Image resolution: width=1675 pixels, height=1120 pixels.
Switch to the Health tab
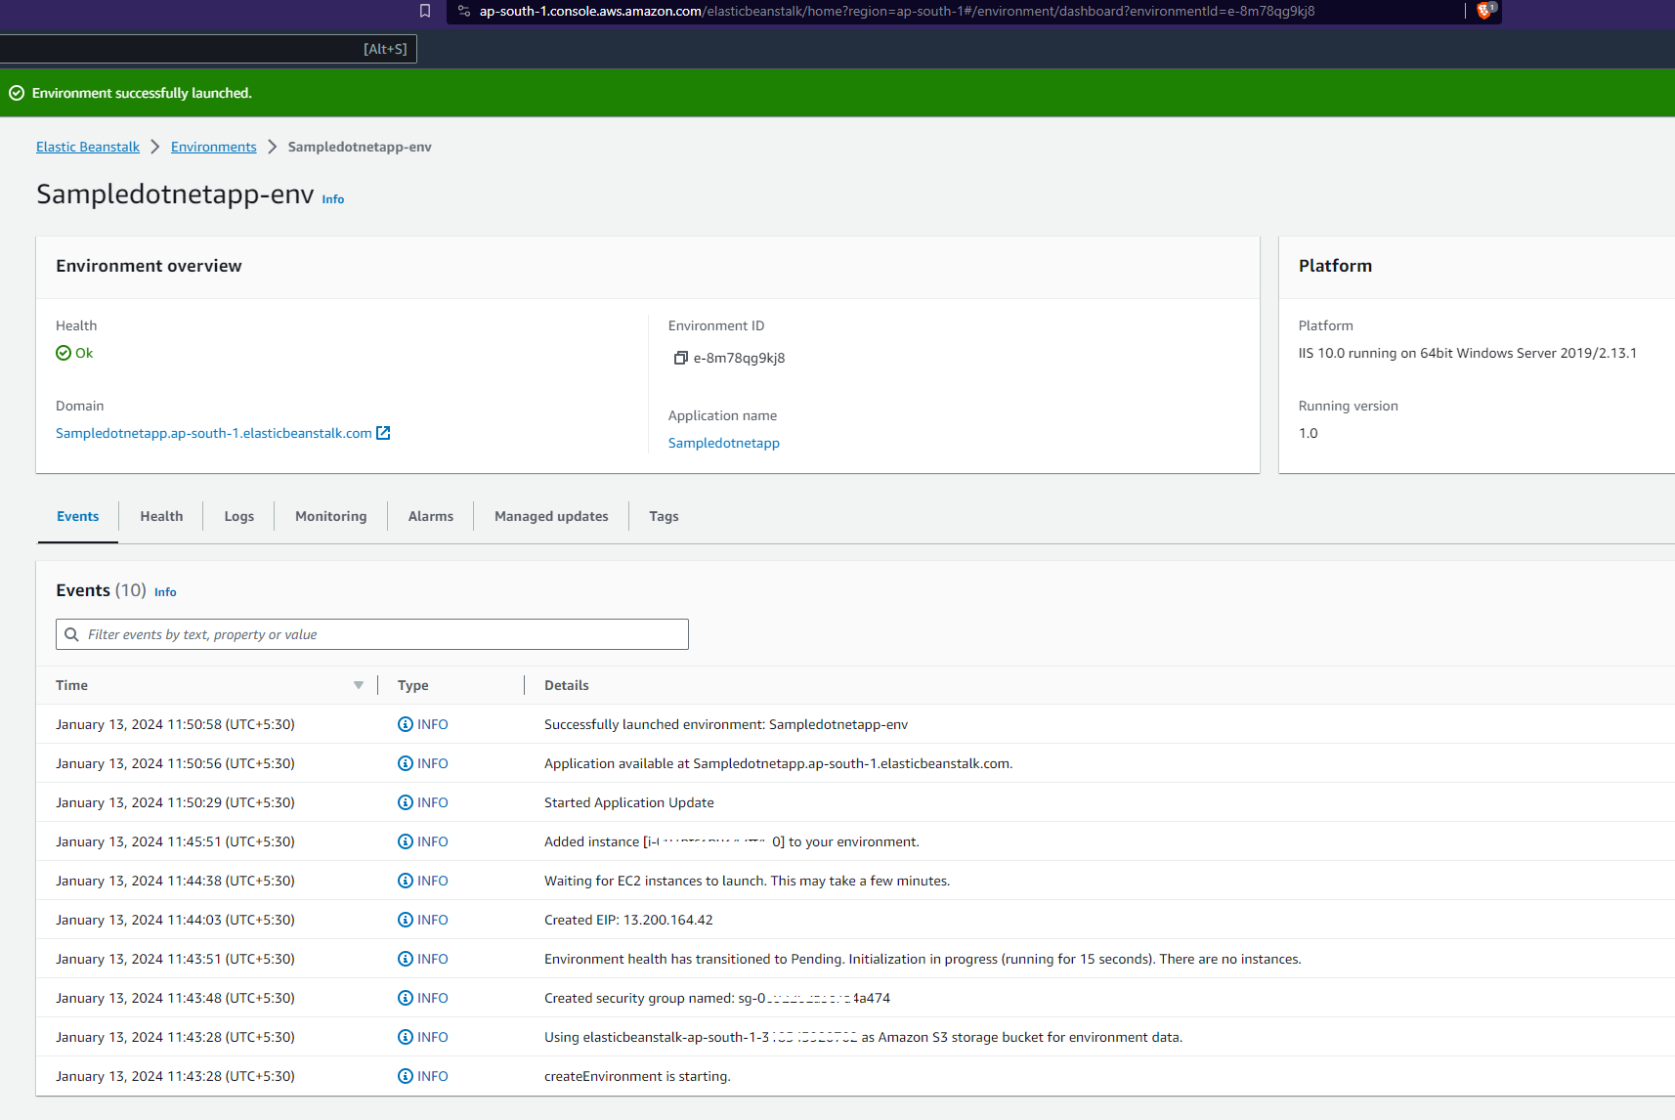pos(161,516)
